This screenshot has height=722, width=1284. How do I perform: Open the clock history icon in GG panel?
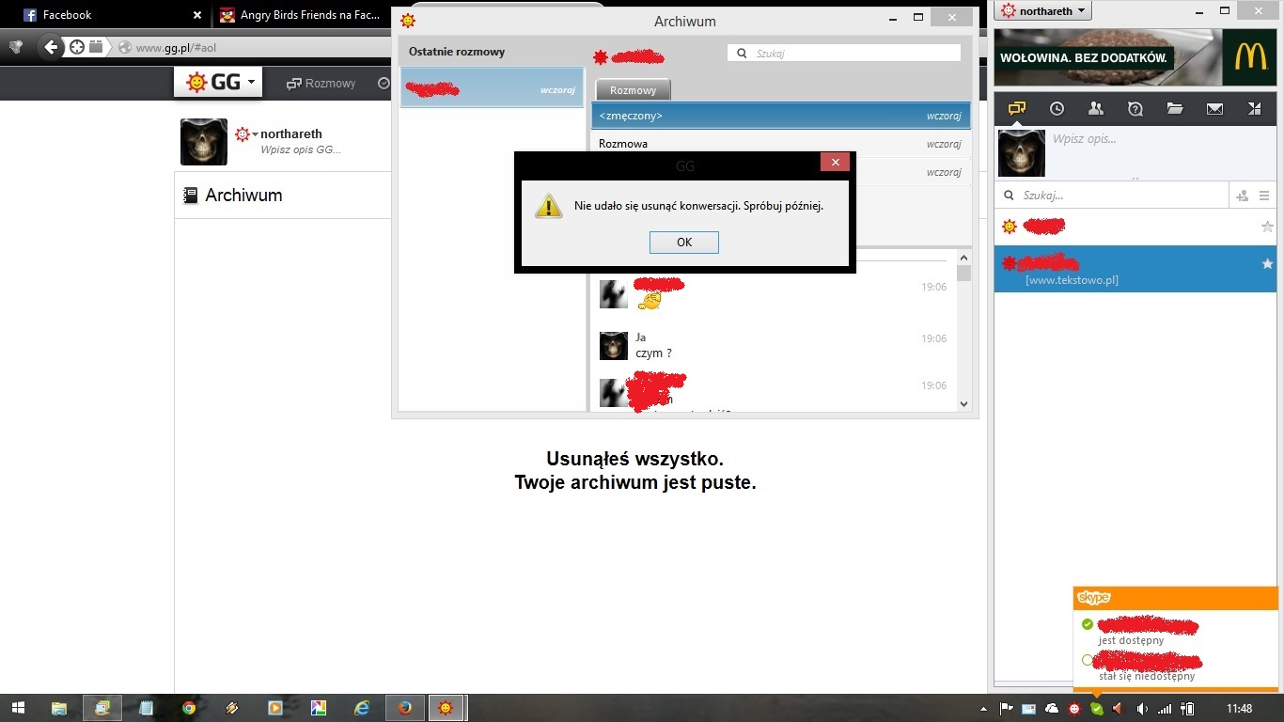1057,109
